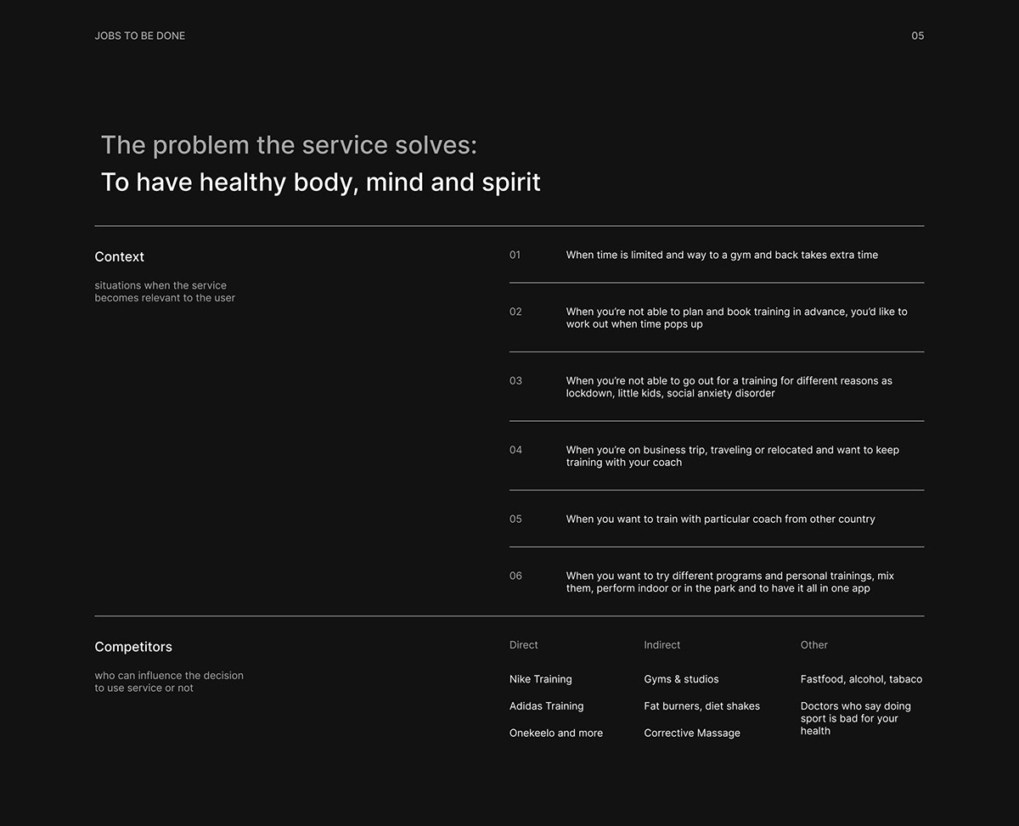Open the Adidas Training entry
Screen dimensions: 1019x826
(546, 706)
